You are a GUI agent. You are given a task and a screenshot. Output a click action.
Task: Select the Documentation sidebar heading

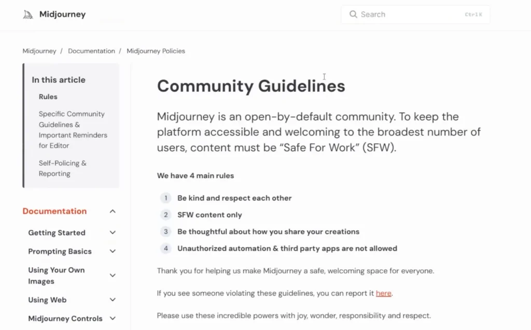[54, 211]
